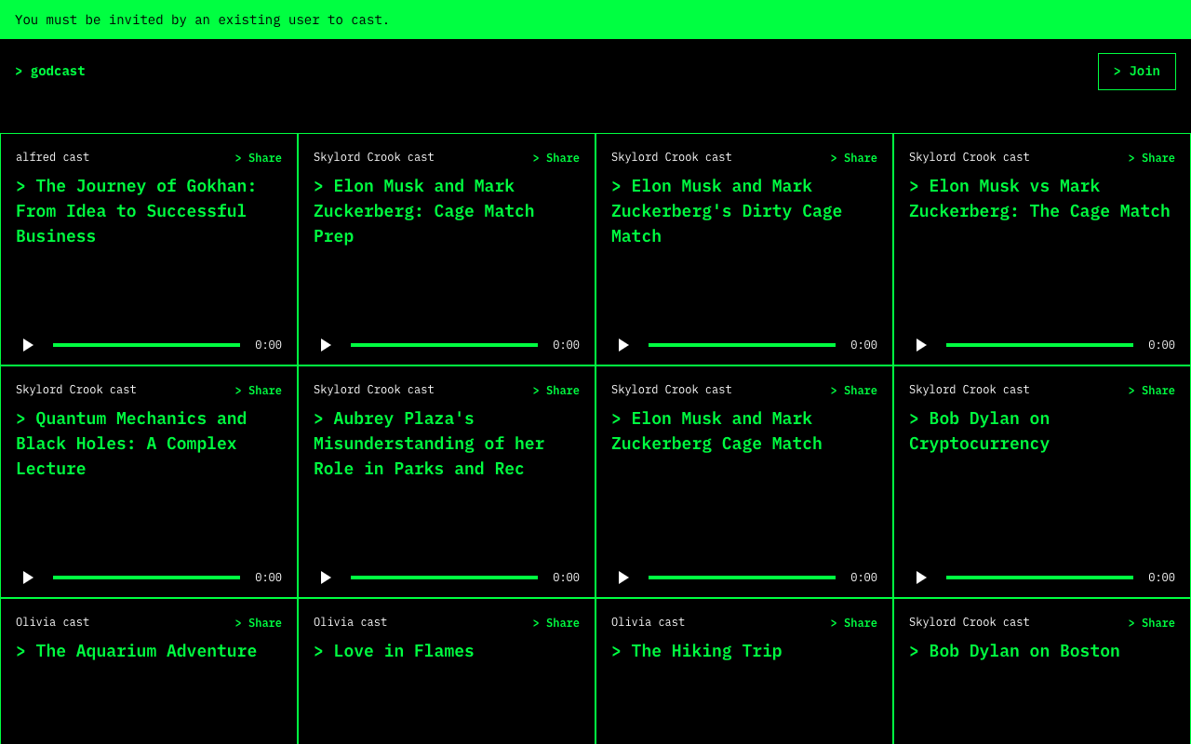This screenshot has width=1191, height=744.
Task: Share the 'Love in Flames' cast
Action: (x=556, y=623)
